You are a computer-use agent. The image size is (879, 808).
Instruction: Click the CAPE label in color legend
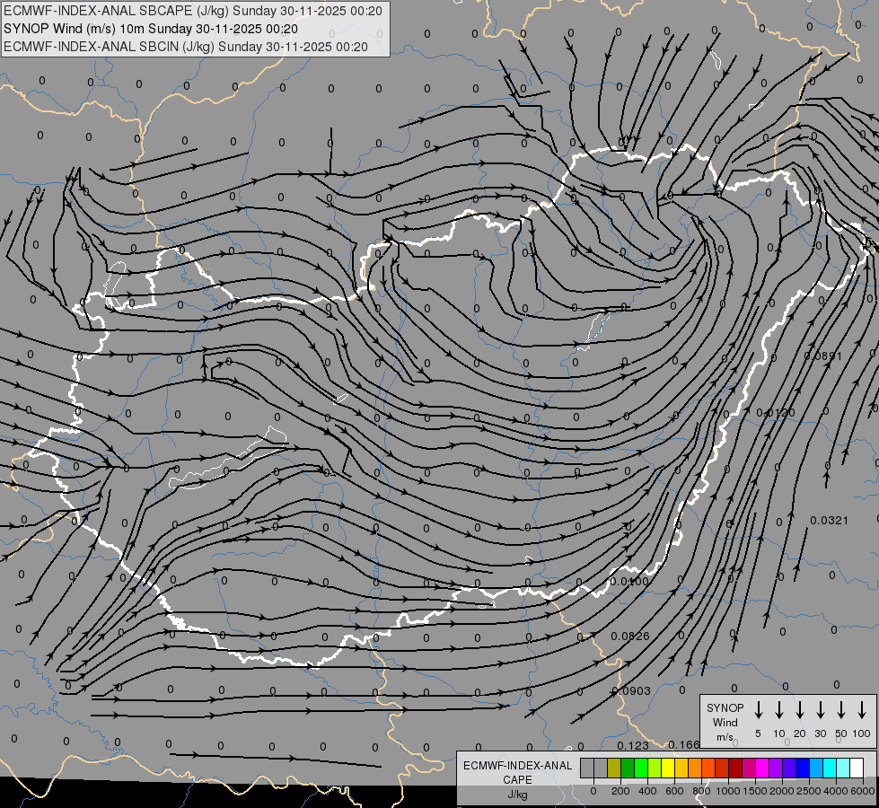(517, 780)
